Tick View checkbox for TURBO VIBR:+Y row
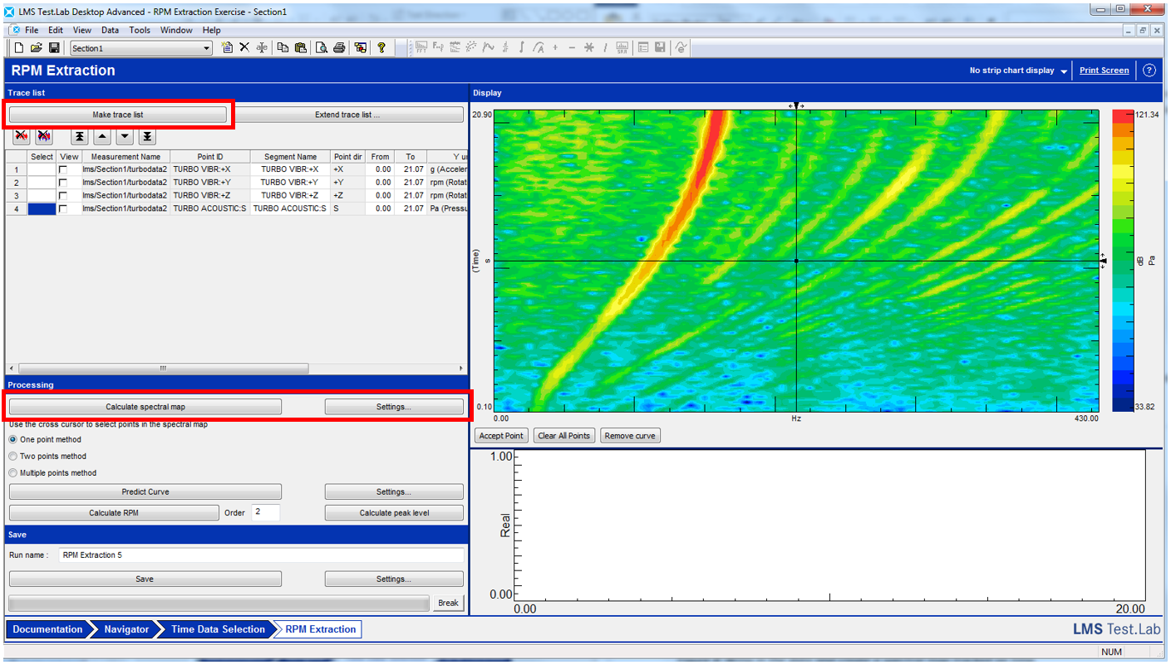Screen dimensions: 1171x665 pos(63,183)
